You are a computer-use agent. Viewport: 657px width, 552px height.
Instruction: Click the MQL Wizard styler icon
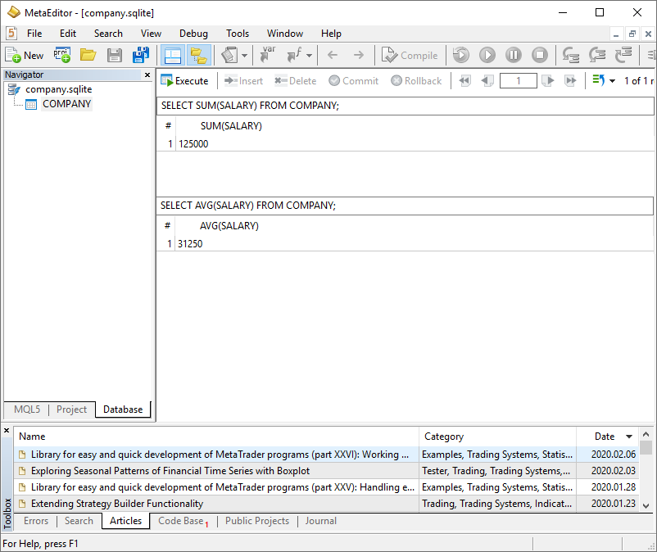click(x=229, y=56)
